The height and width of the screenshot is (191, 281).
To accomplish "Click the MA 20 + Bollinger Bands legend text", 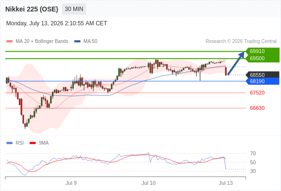I will point(42,42).
